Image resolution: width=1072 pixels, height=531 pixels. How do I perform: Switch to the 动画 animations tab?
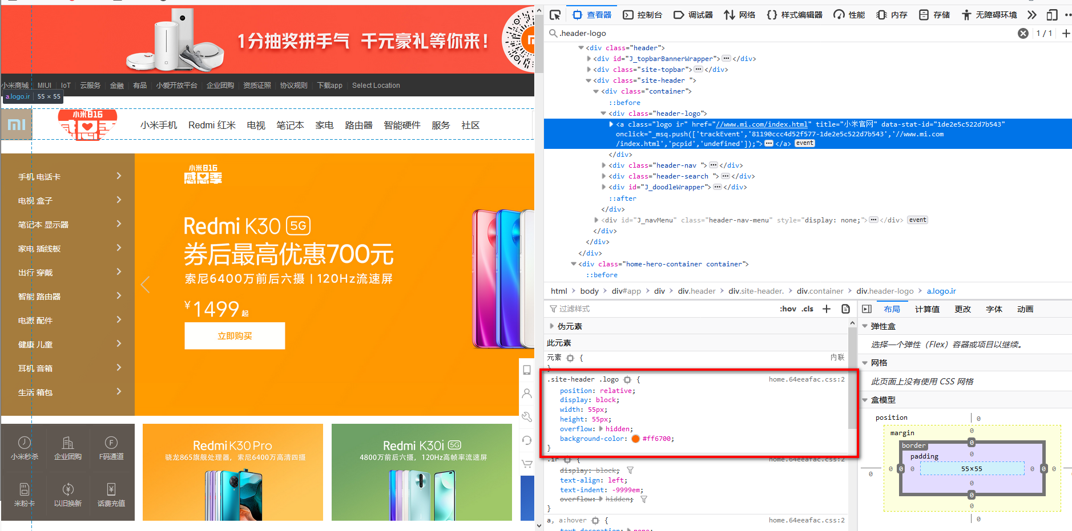point(1025,309)
